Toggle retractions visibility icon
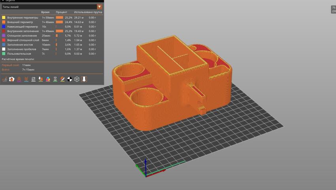 (19, 79)
